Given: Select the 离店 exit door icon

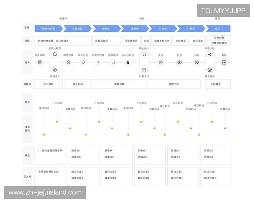Looking at the screenshot, I should point(224,62).
